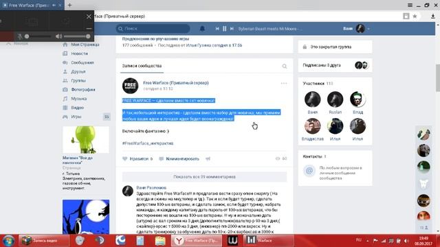440x247 pixels.
Task: Click the contact @ icon
Action: [x=309, y=171]
